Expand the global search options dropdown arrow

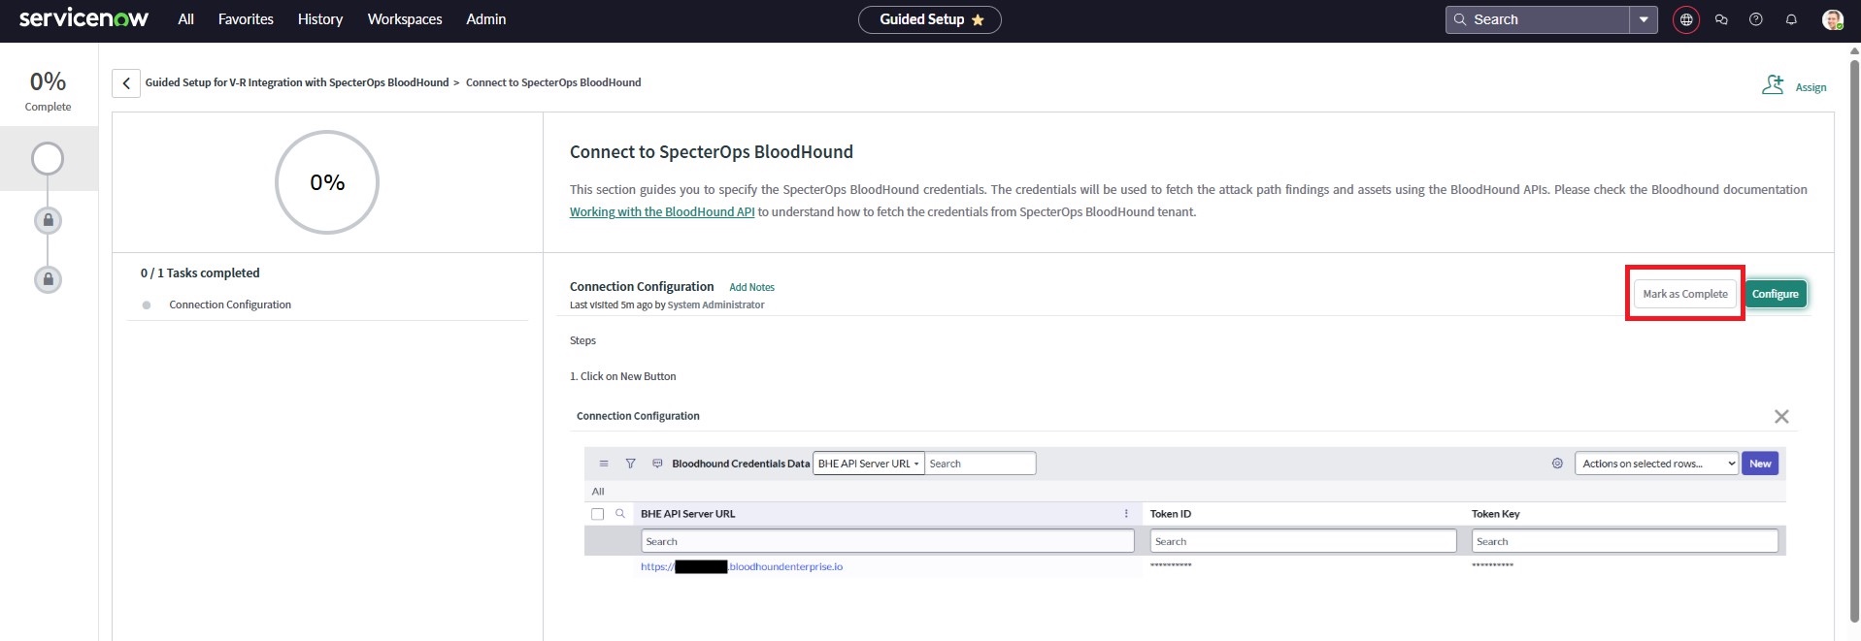coord(1644,19)
